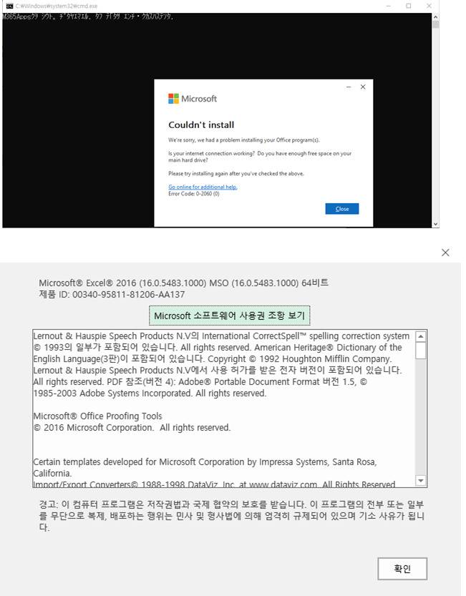Click the console scrollbar down arrow

(435, 224)
